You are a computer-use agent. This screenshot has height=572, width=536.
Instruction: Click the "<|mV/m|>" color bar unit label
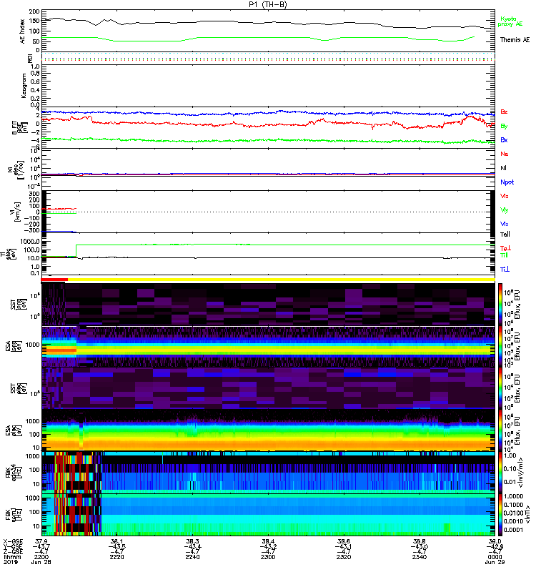521,473
